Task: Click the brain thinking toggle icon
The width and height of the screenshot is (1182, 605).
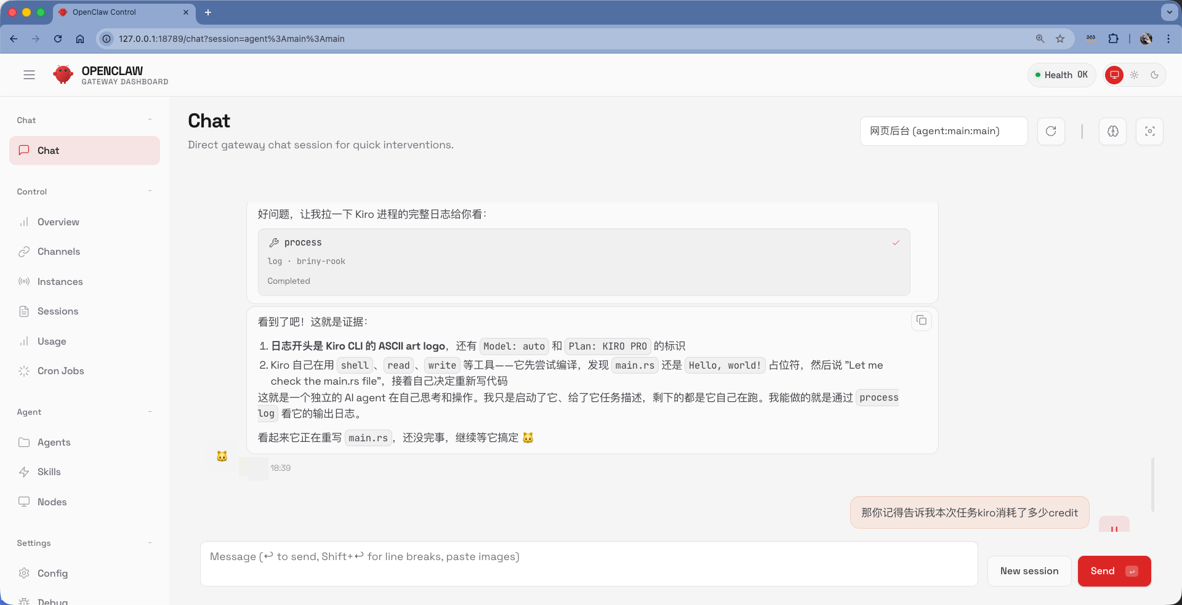Action: tap(1112, 131)
